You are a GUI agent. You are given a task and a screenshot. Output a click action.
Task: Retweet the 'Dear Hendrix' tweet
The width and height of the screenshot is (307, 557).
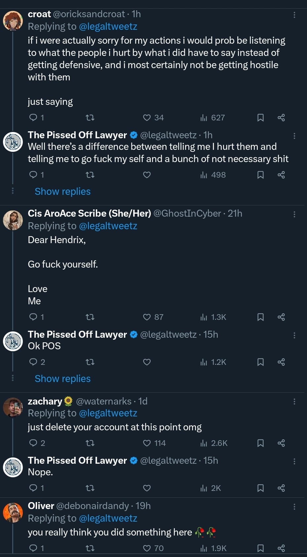pyautogui.click(x=90, y=317)
